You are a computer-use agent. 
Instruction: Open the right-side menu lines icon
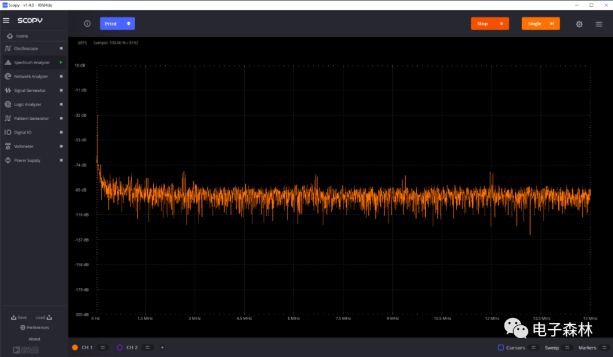(x=599, y=24)
